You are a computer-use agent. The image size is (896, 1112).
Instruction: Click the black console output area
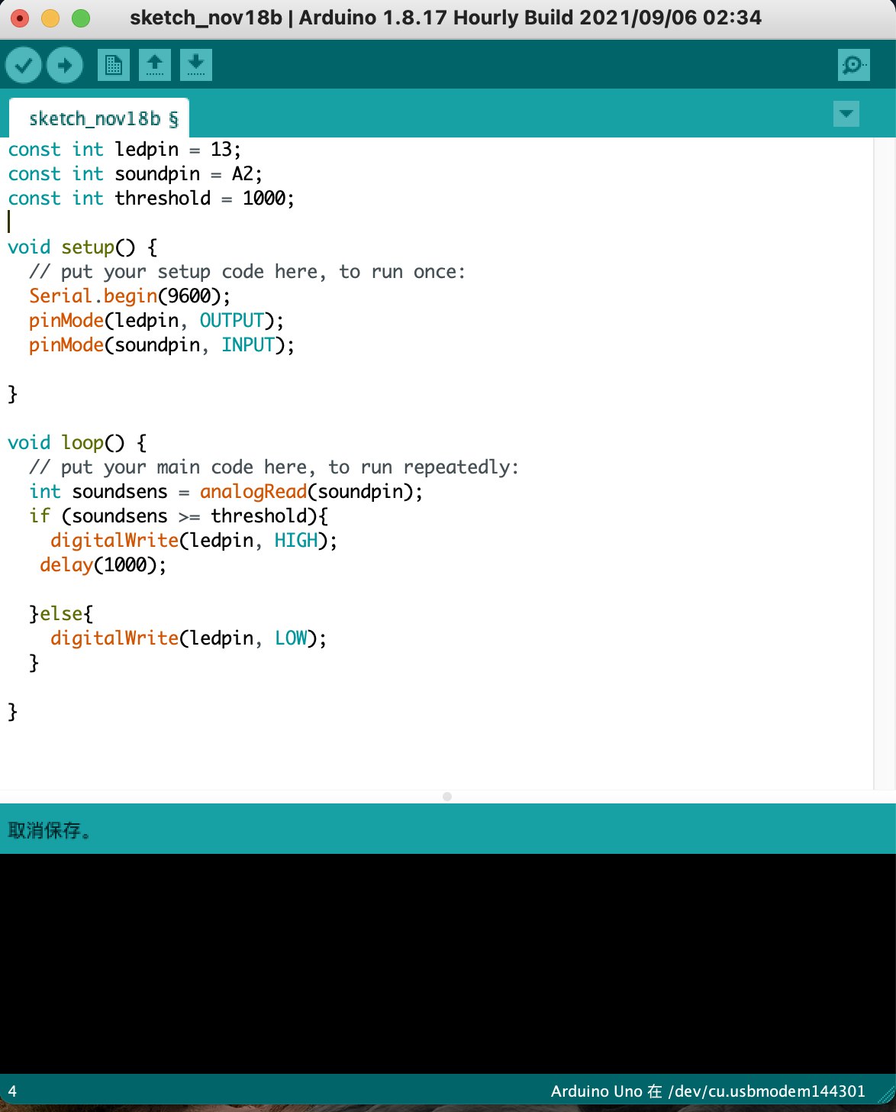tap(448, 964)
